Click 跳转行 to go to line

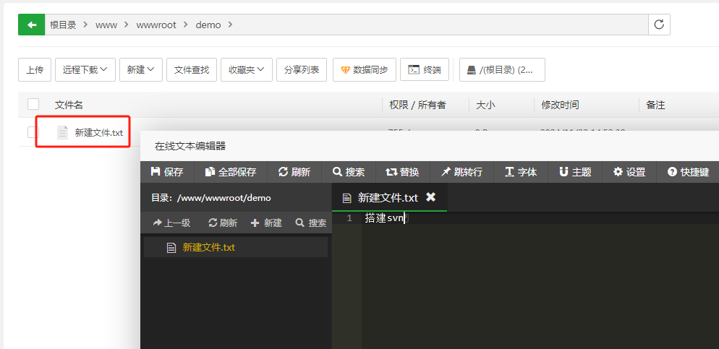(461, 172)
